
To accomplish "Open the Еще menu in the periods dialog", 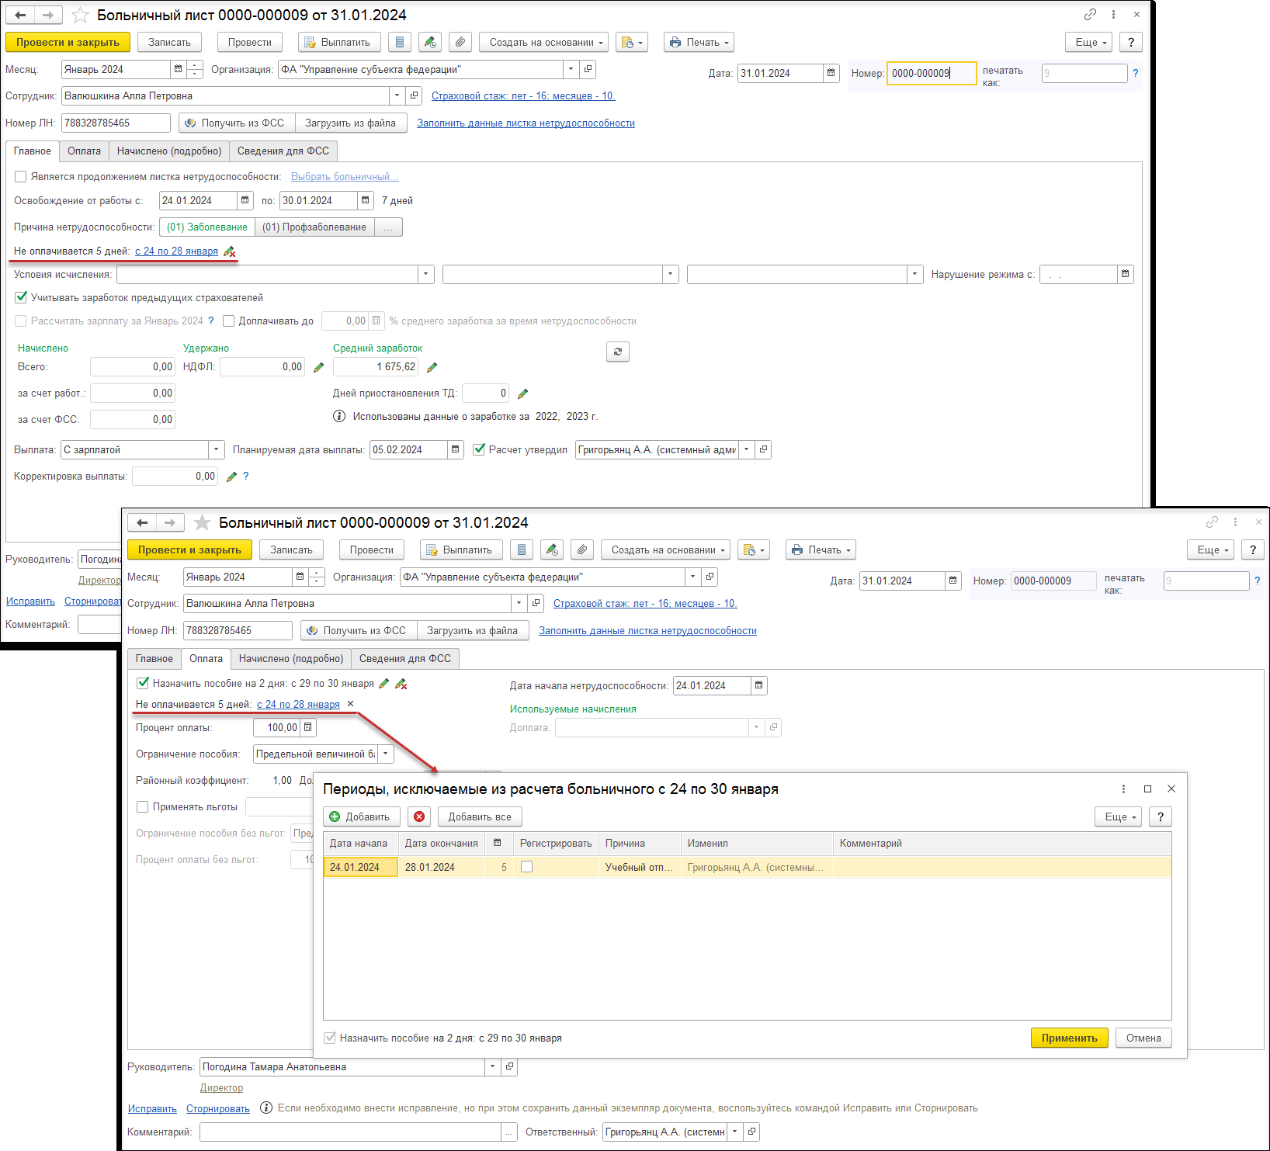I will point(1118,816).
